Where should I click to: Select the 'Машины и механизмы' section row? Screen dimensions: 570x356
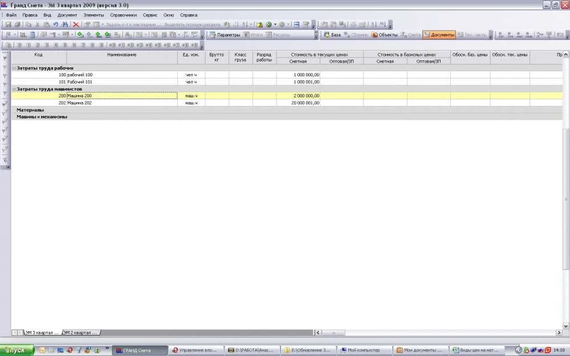tap(287, 117)
